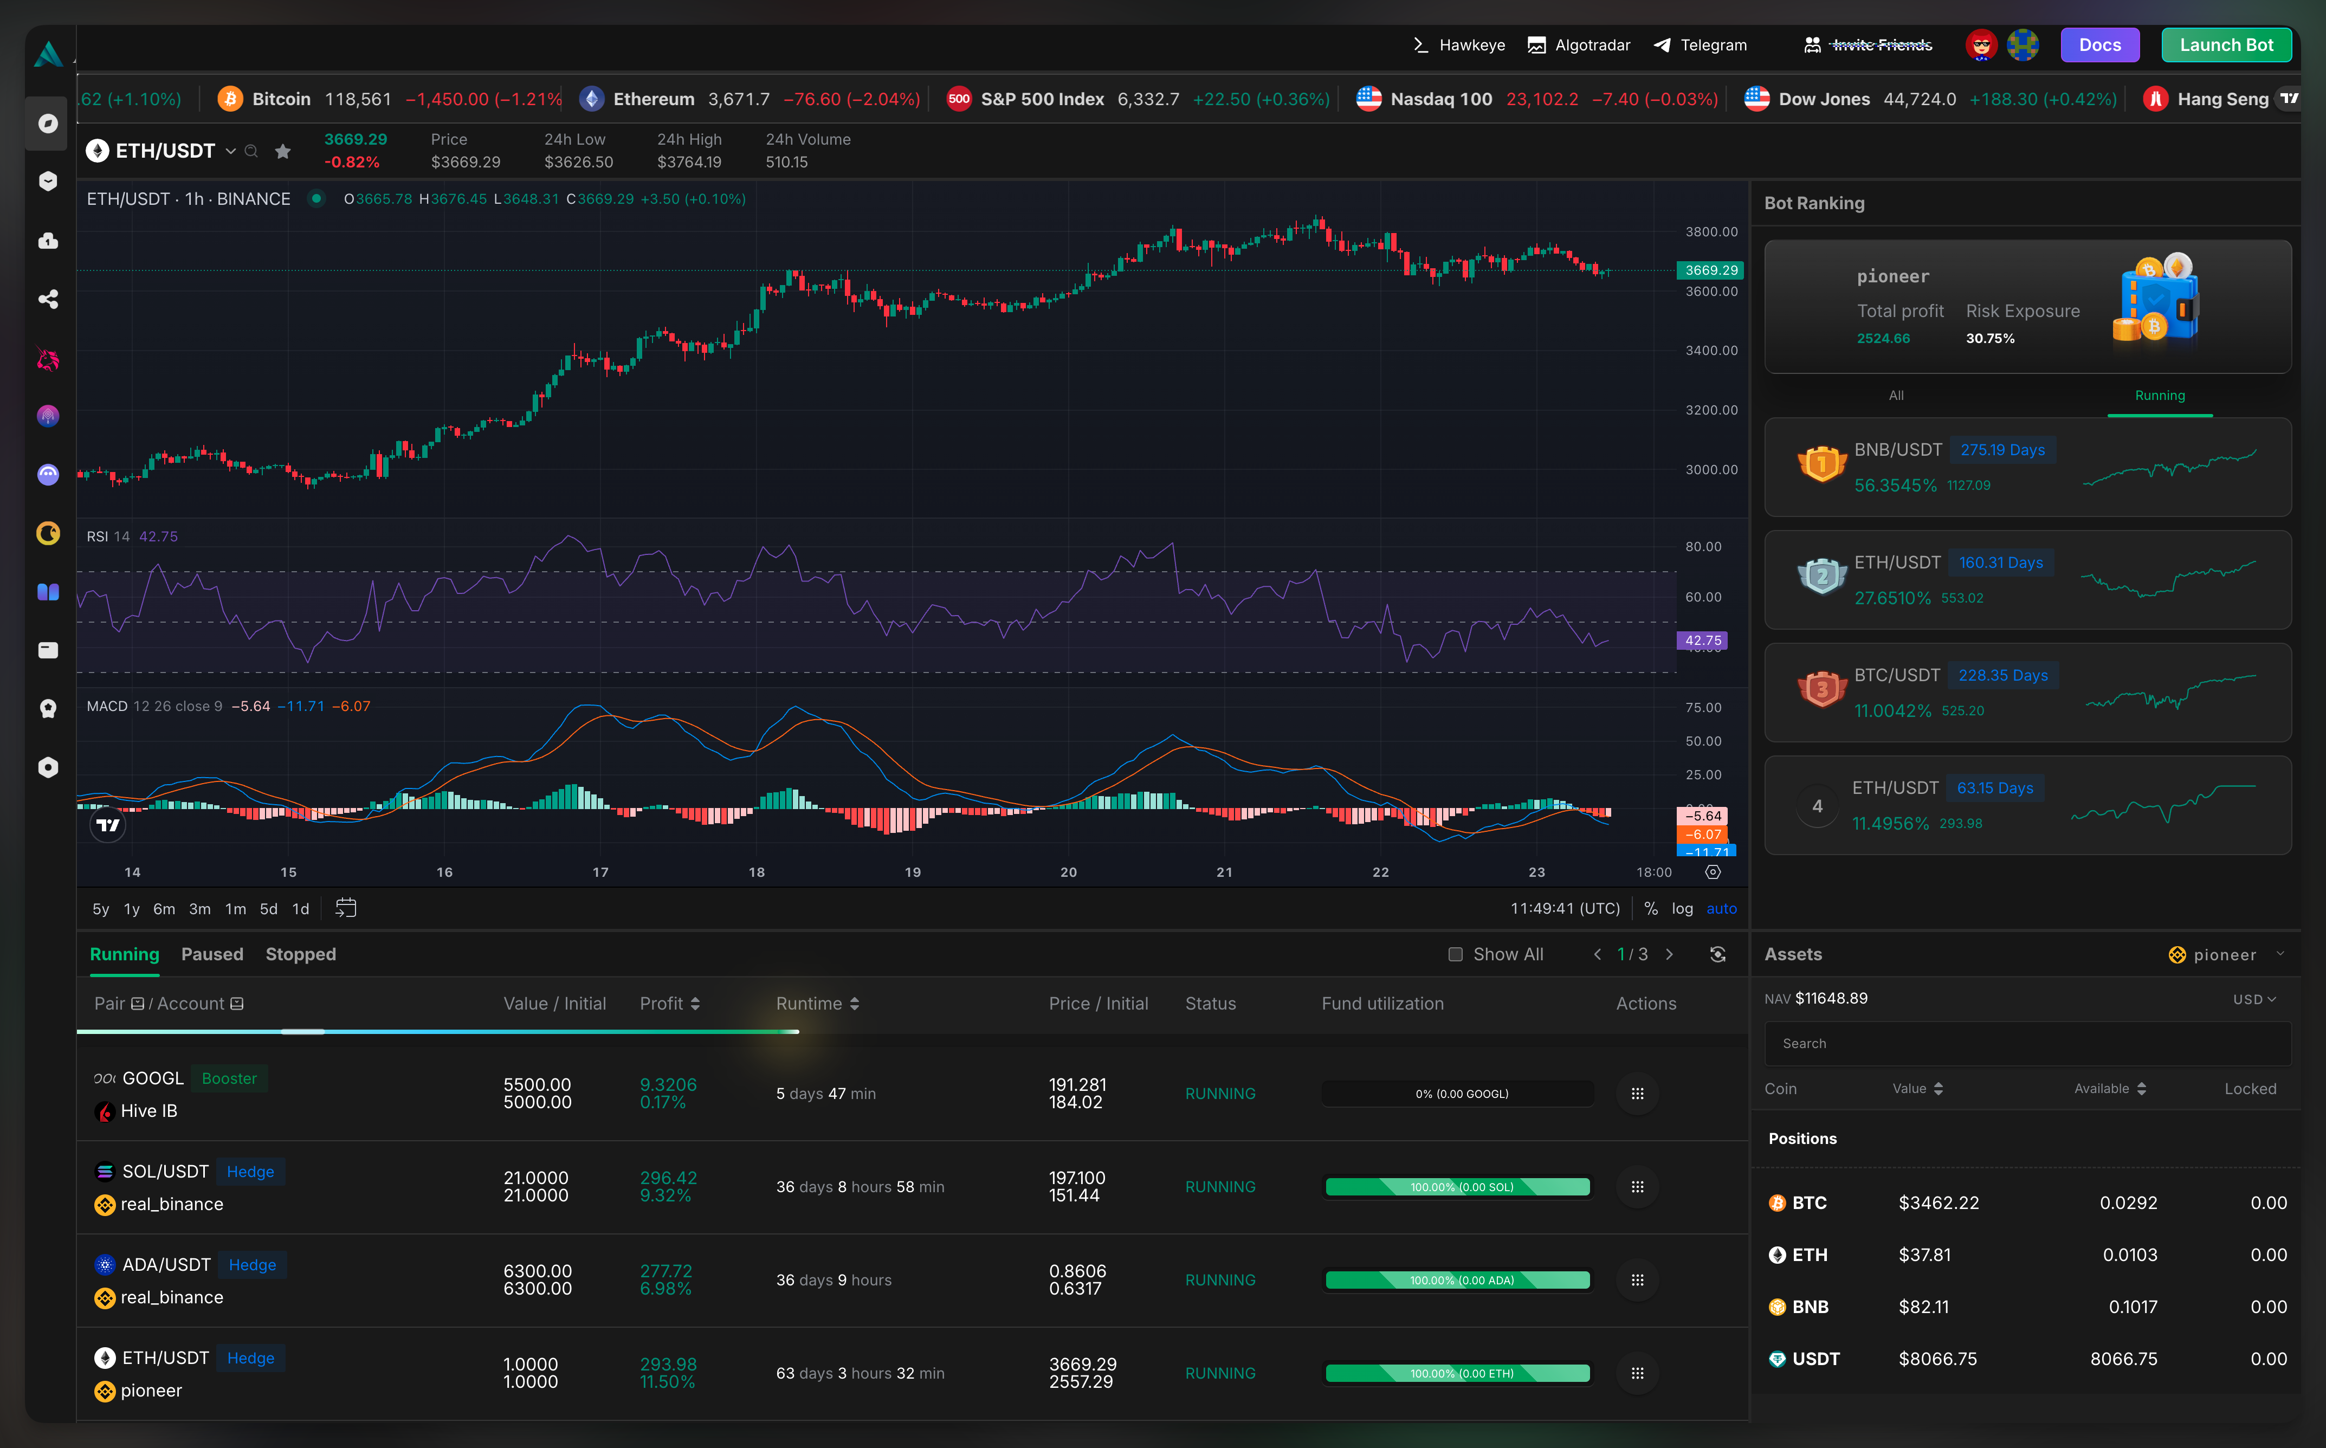Click the hexagon settings icon in sidebar
2326x1448 pixels.
point(48,767)
